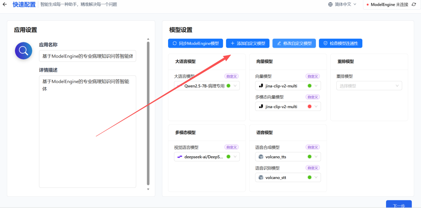This screenshot has width=421, height=208.
Task: Click the purple magnifier app avatar
Action: point(23,51)
